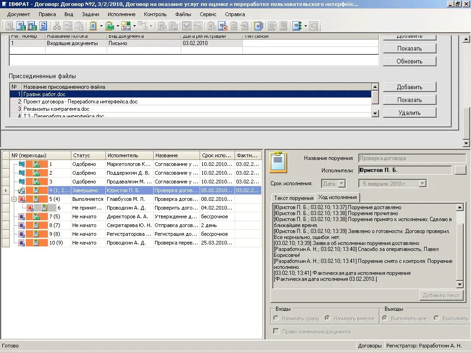The width and height of the screenshot is (471, 353).
Task: Select file 'Проект договора - Переработка интерфейса.doc'
Action: 191,102
